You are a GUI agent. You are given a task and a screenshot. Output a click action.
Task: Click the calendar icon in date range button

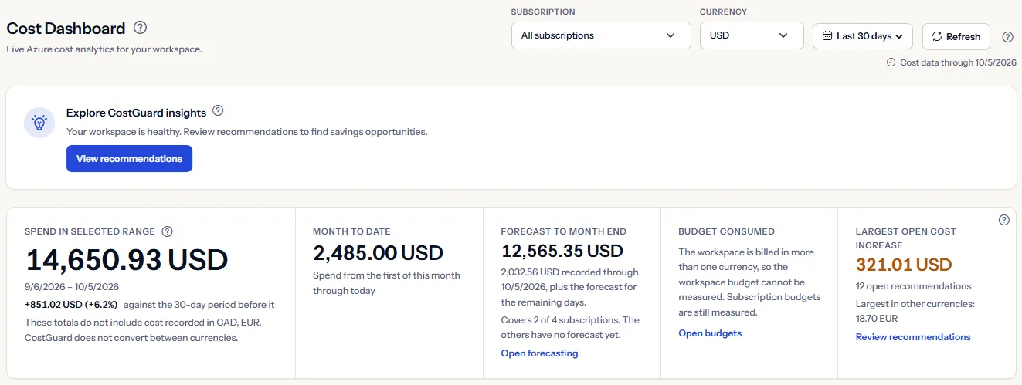[x=827, y=36]
